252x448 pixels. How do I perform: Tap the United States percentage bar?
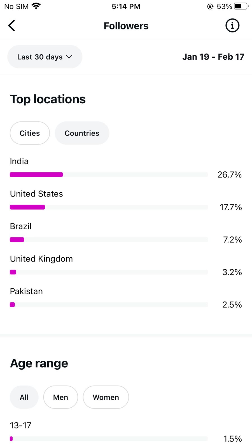109,207
